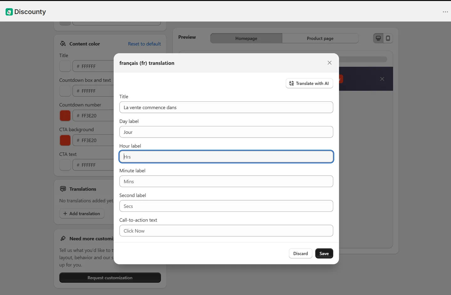Viewport: 451px width, 295px height.
Task: Click Request customization button
Action: click(x=110, y=278)
